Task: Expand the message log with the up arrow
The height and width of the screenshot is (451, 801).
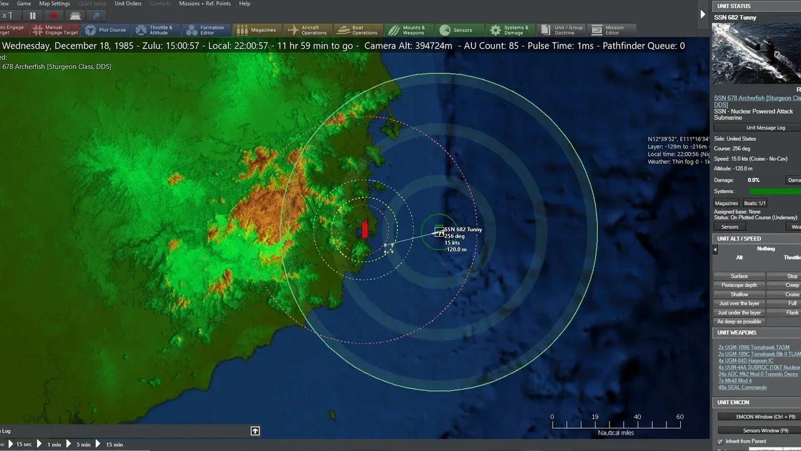Action: (255, 431)
